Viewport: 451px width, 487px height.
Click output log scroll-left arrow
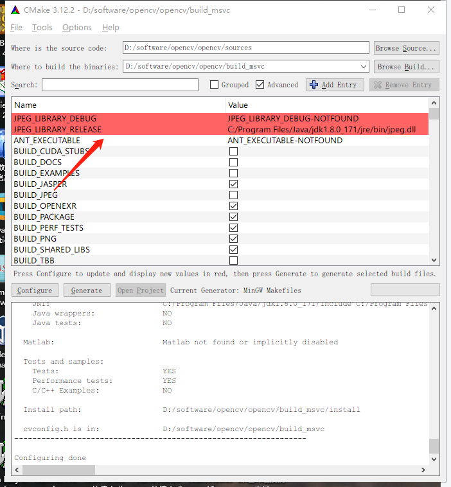coord(17,470)
